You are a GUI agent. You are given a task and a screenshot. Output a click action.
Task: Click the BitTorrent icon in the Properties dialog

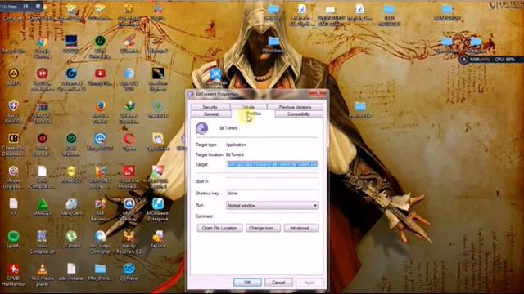point(202,128)
